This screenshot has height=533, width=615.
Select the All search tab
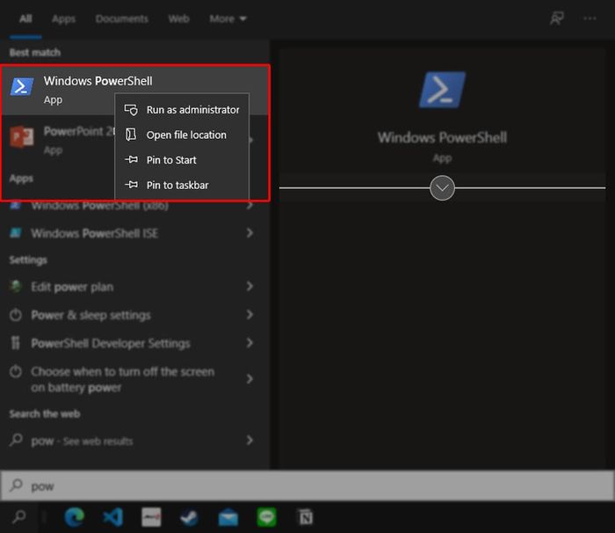[x=25, y=18]
